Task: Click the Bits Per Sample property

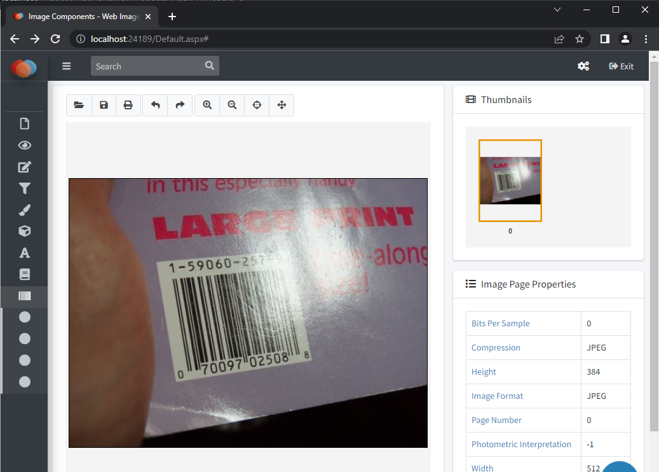Action: 500,324
